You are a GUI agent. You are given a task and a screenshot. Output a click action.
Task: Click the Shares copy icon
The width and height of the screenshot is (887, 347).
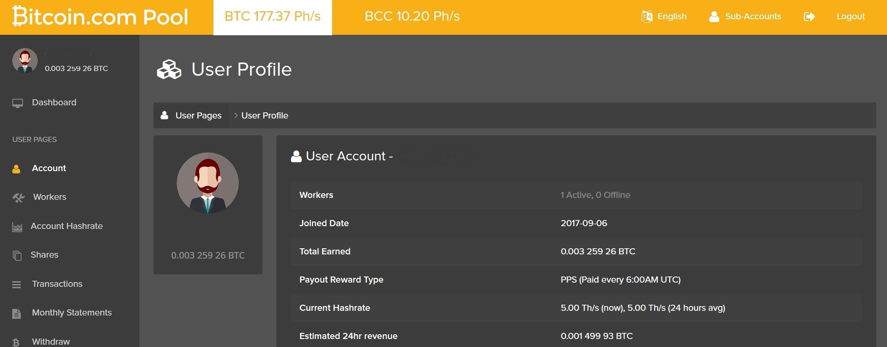17,255
